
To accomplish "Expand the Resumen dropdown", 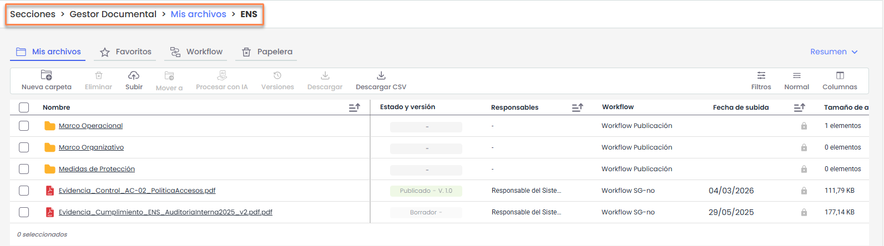I will coord(834,52).
